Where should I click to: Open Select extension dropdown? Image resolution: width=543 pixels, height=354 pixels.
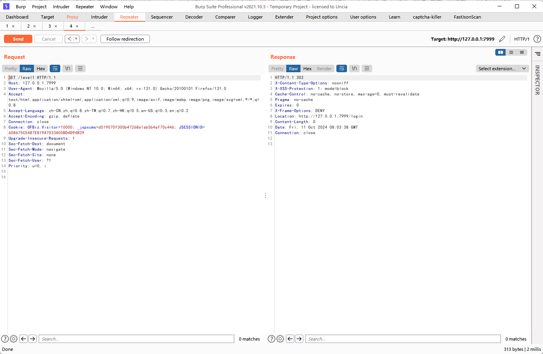[502, 68]
